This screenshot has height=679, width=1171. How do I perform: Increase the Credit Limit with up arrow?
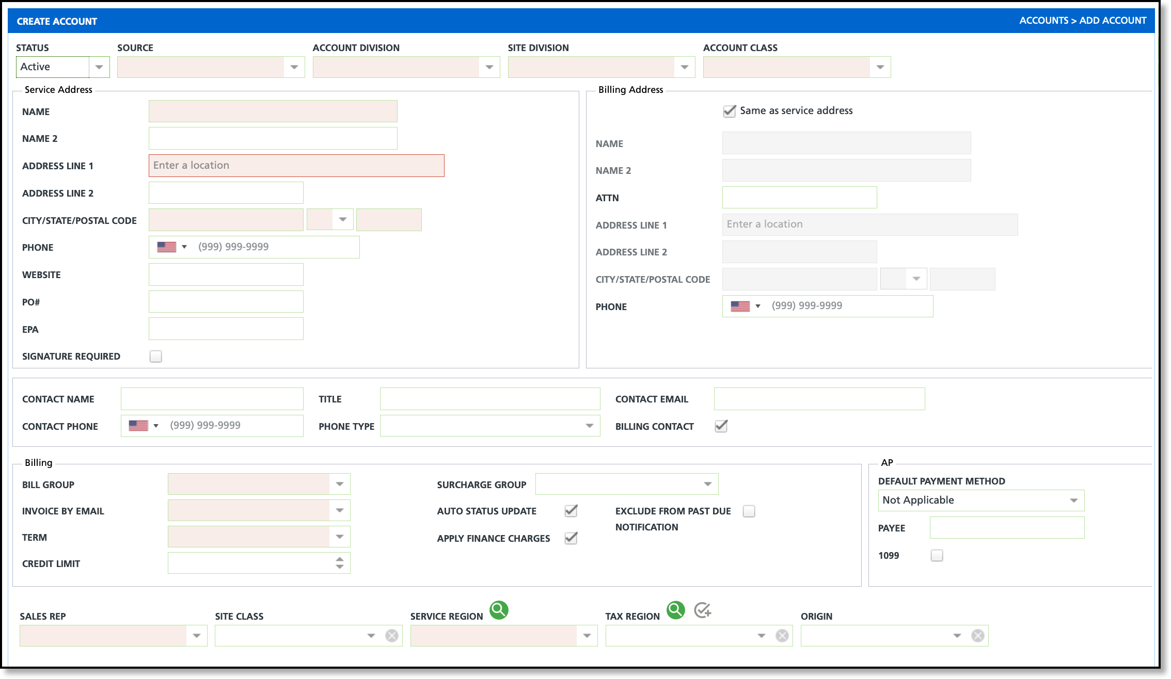click(339, 559)
